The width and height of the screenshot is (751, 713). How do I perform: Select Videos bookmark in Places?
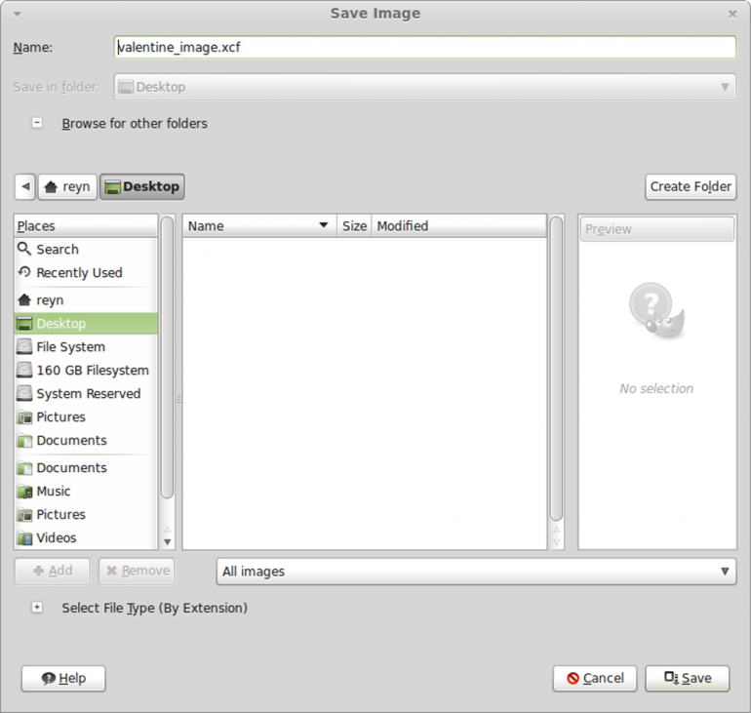86,537
